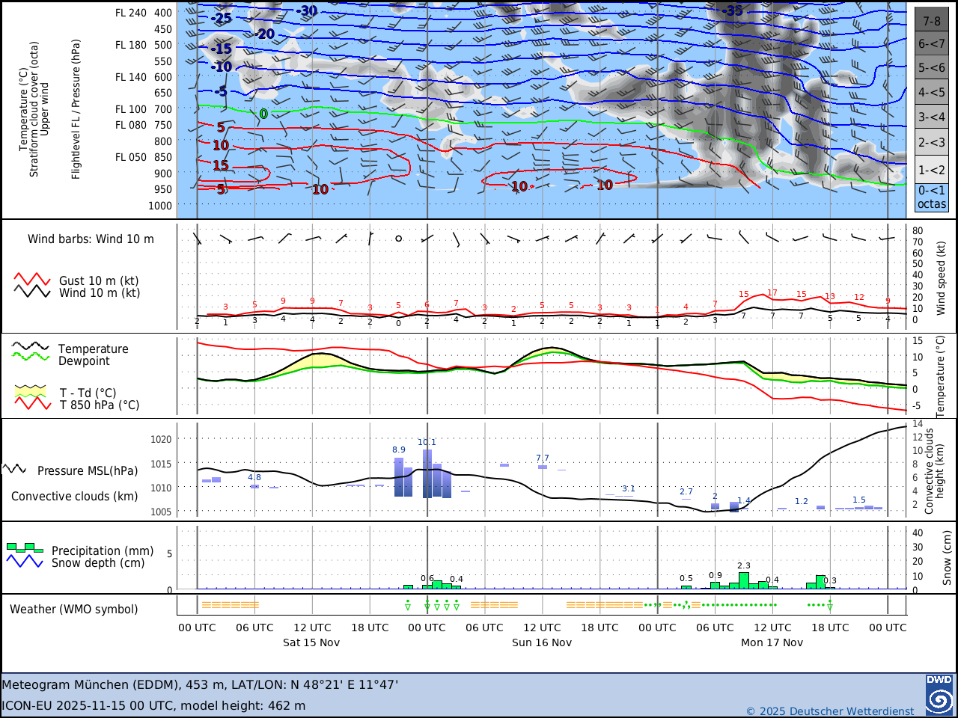Click the 10.1 convective cloud height value
This screenshot has height=718, width=958.
pyautogui.click(x=427, y=442)
